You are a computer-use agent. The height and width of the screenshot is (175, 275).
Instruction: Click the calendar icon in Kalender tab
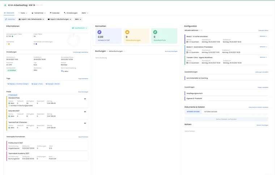51,13
